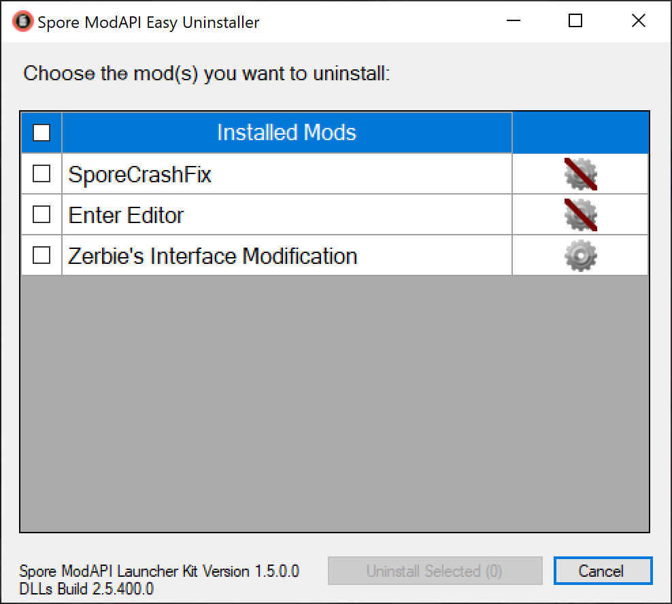Click the crossed-out gear icon for Enter Editor

(580, 215)
